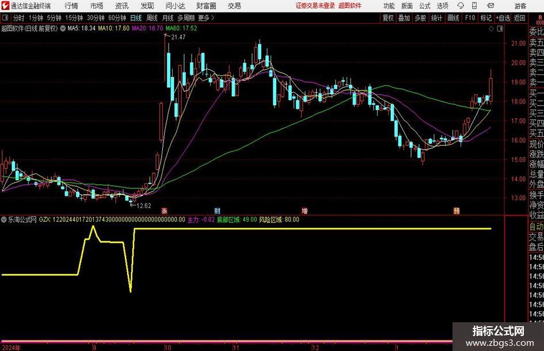The height and width of the screenshot is (351, 544).
Task: Click the MA20: 16.70 value
Action: point(147,28)
